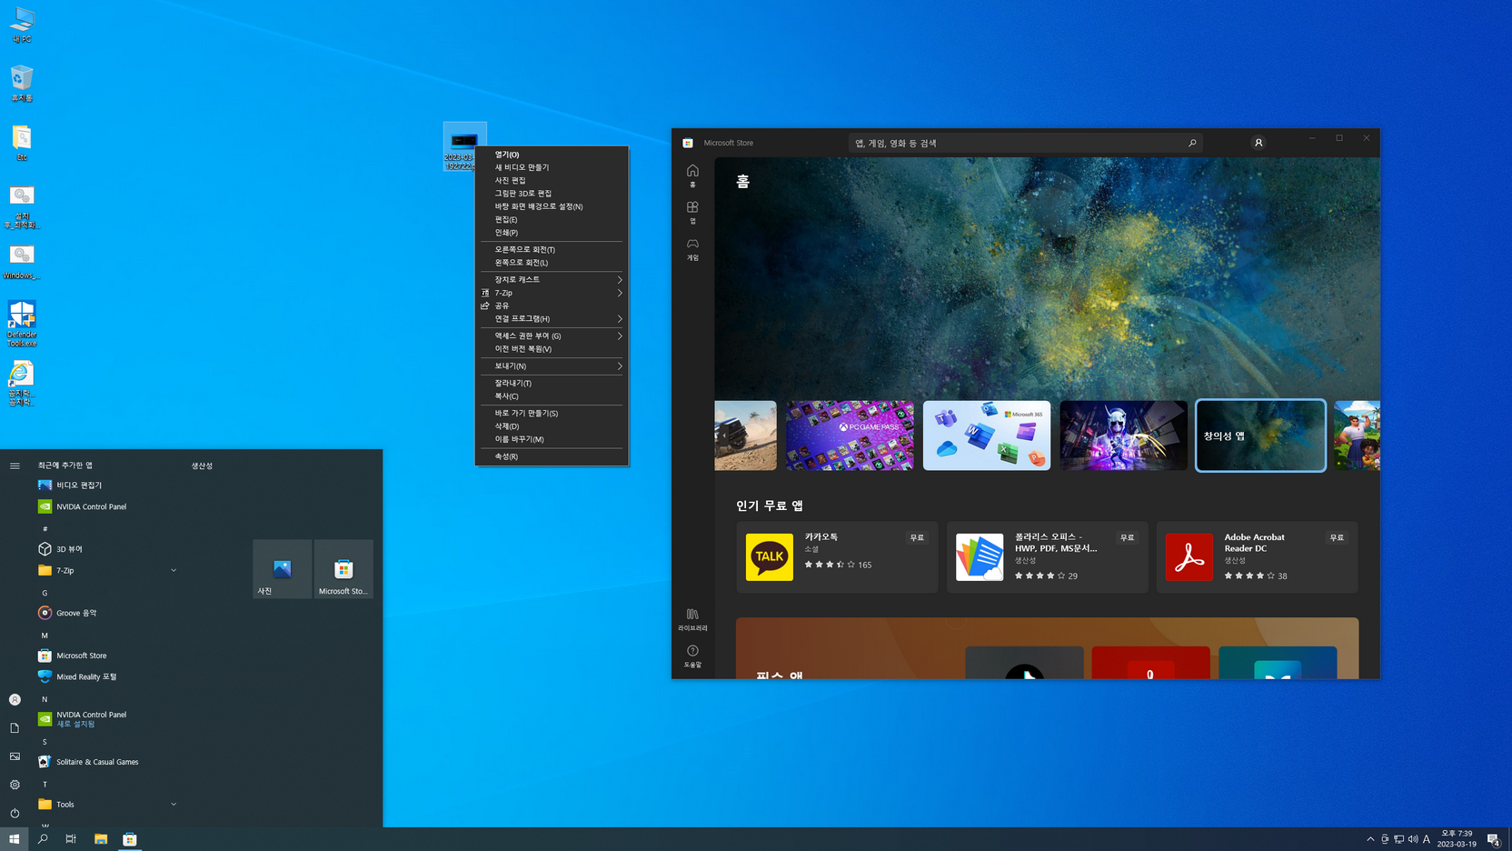Screen dimensions: 1512x851
Task: Click the Free button on Adobe Acrobat card
Action: click(x=1337, y=538)
